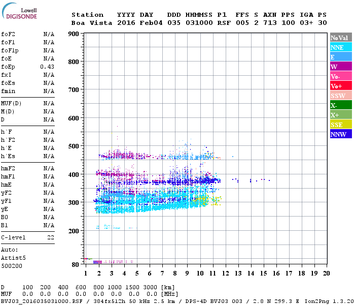
Task: Click the Ion2Png version text
Action: [329, 301]
